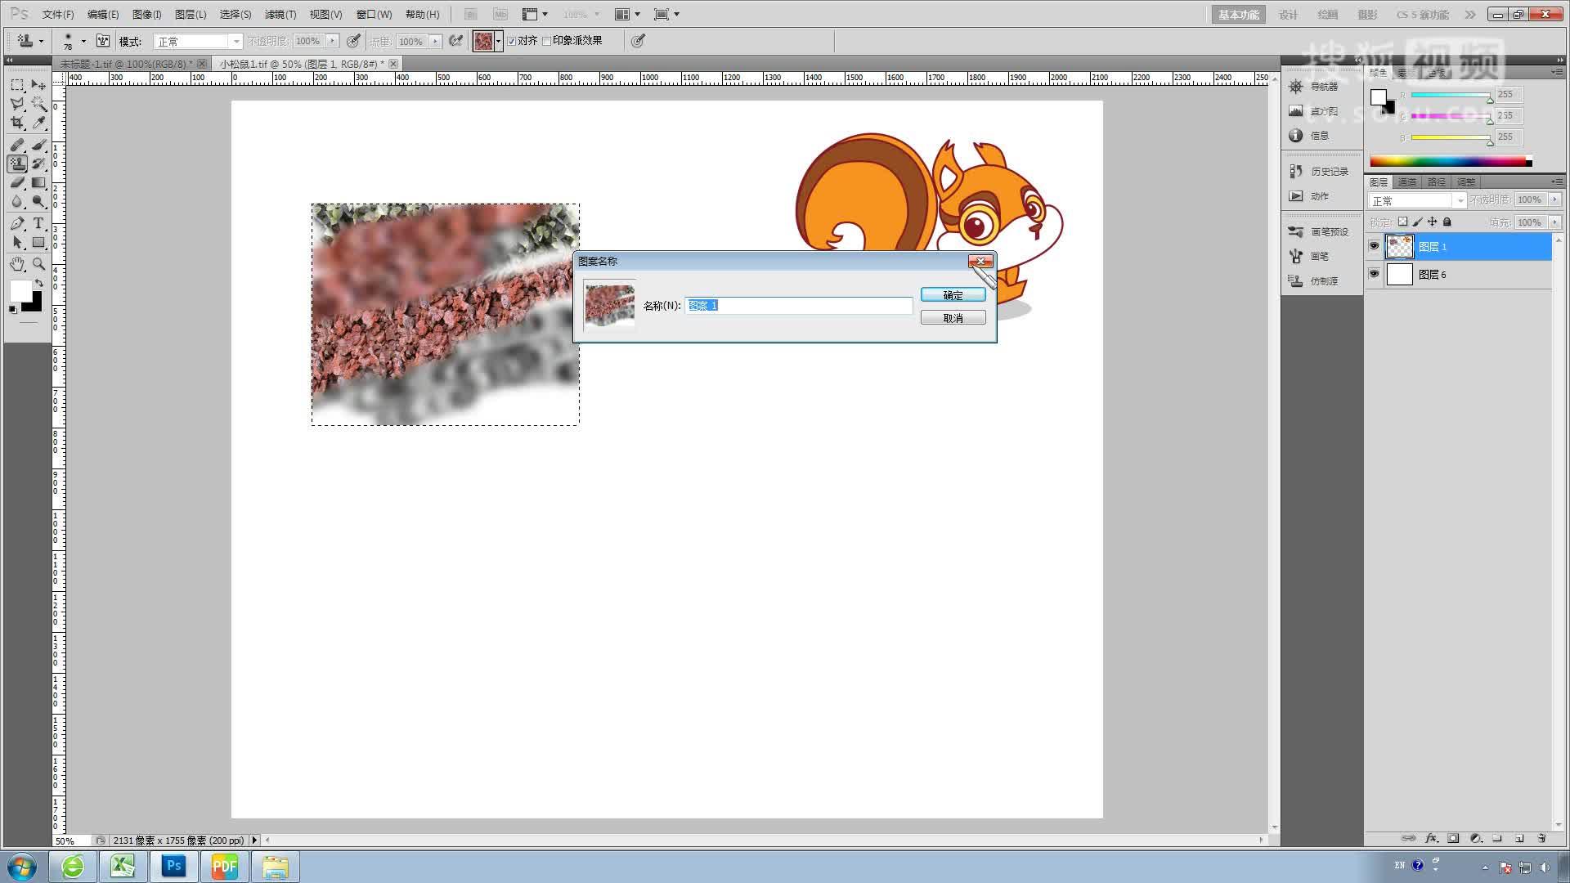Toggle the aligned (对齐) checkbox
1570x883 pixels.
[x=512, y=41]
